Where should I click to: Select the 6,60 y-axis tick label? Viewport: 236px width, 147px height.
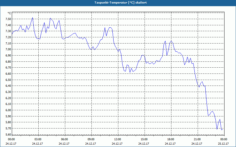pos(8,74)
